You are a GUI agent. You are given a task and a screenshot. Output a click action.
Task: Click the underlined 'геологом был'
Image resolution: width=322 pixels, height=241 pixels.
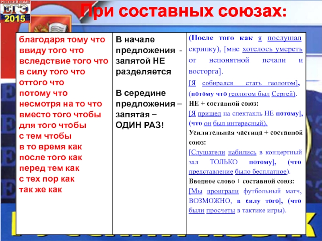click(x=249, y=94)
